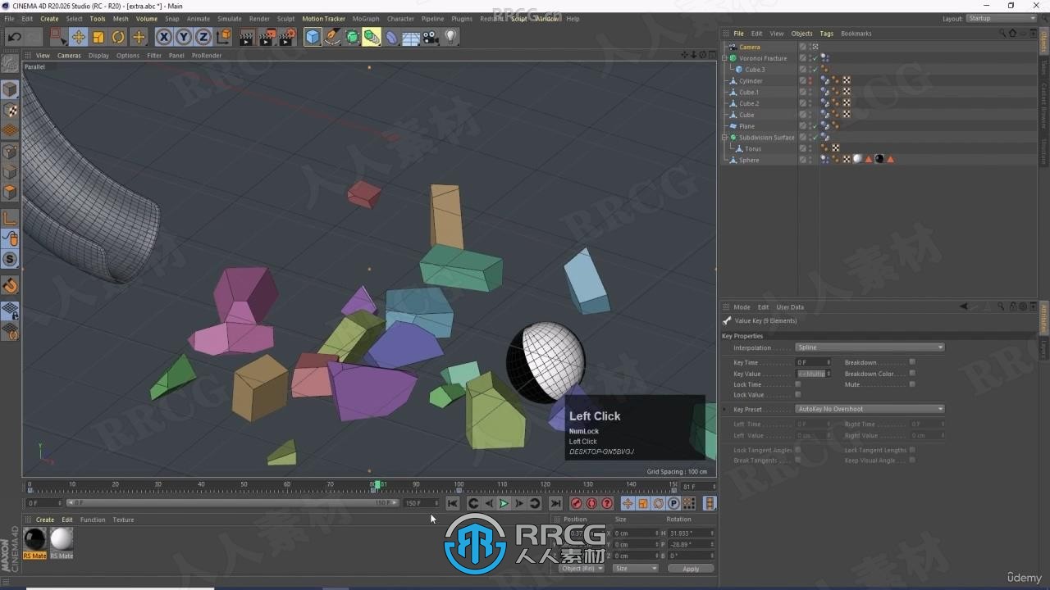This screenshot has height=590, width=1050.
Task: Toggle parameter keying P icon
Action: point(673,503)
